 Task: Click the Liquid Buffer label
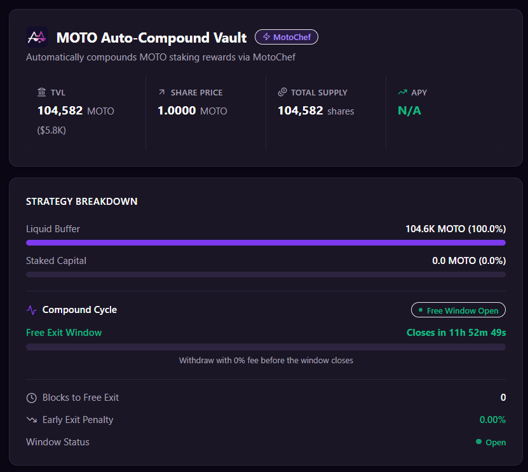click(x=53, y=229)
